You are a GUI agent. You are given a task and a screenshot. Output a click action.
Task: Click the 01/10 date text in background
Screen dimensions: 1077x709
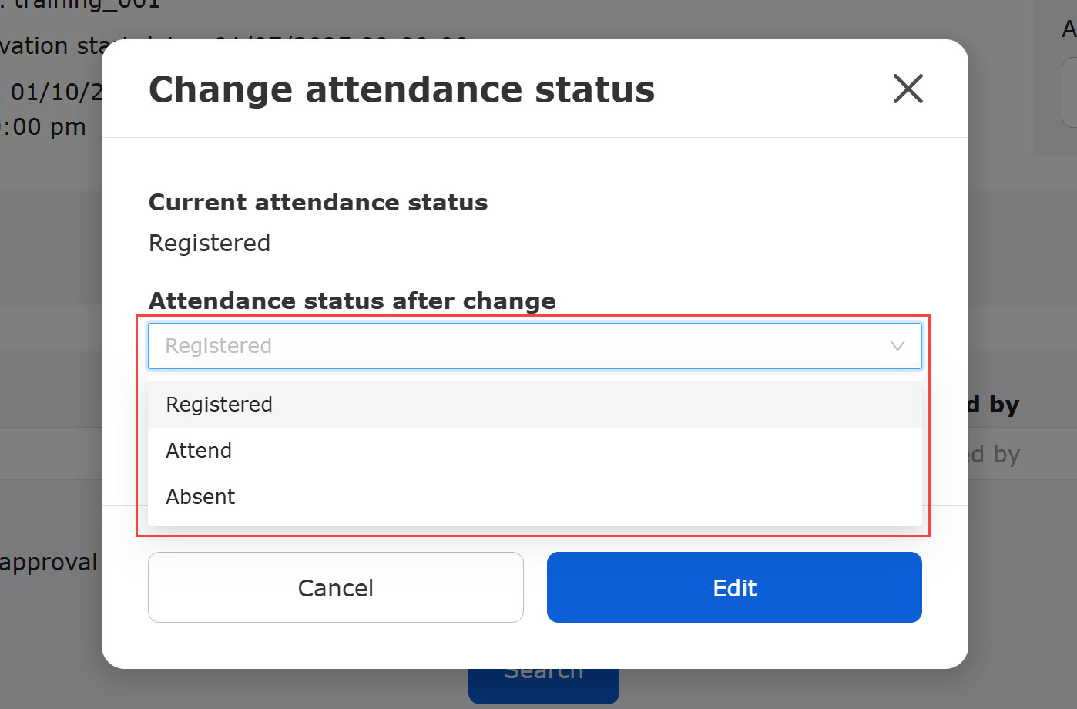pos(52,92)
